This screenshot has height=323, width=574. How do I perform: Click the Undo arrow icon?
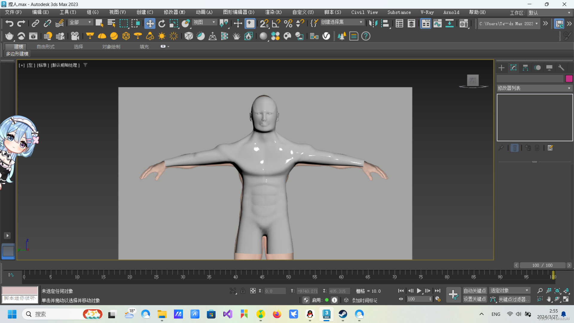pos(9,23)
